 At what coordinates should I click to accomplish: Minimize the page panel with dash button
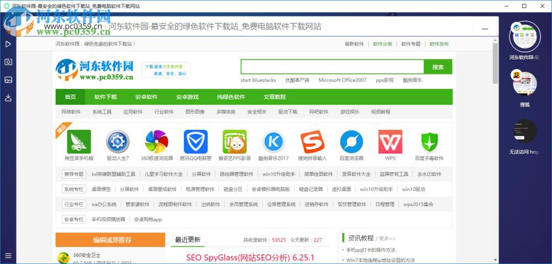click(x=485, y=28)
